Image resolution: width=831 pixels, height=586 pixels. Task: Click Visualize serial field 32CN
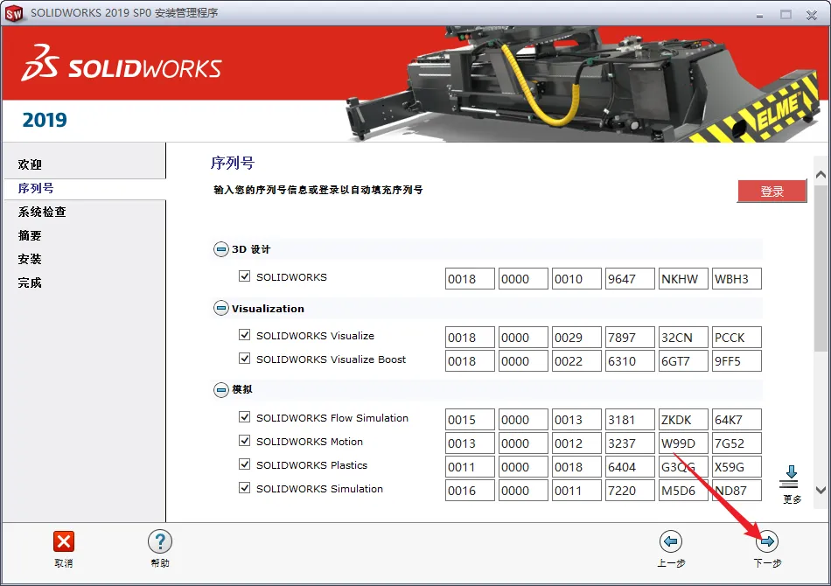coord(683,338)
